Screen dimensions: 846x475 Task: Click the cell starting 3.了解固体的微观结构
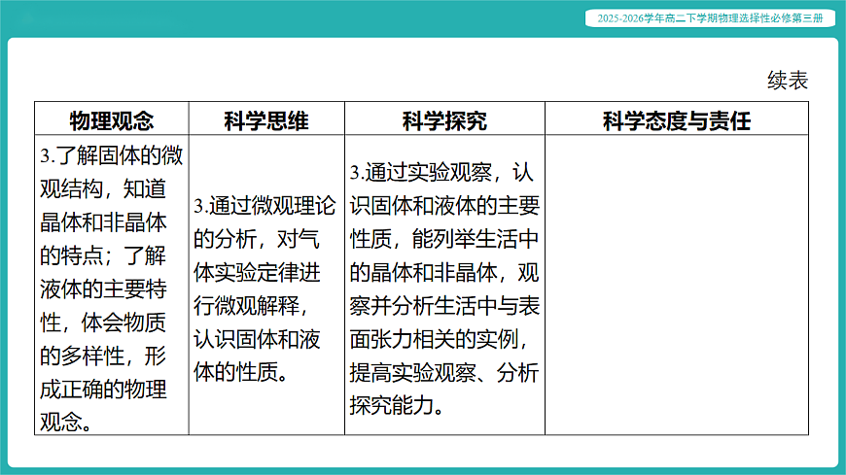coord(112,285)
